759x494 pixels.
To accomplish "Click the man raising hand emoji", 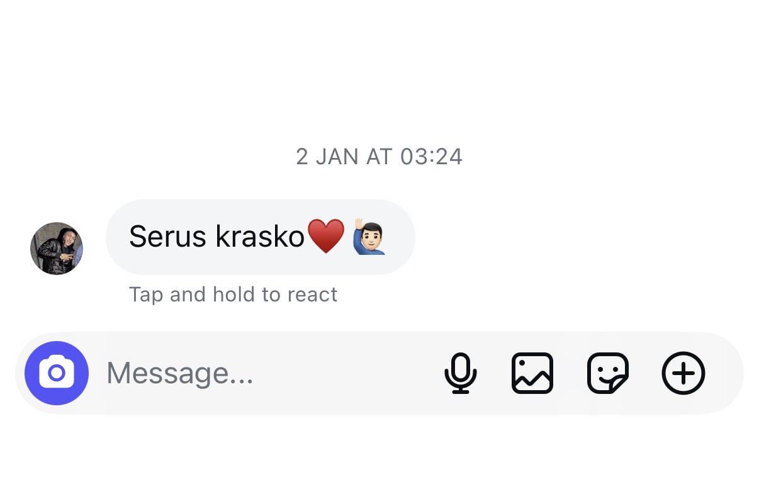I will tap(369, 237).
